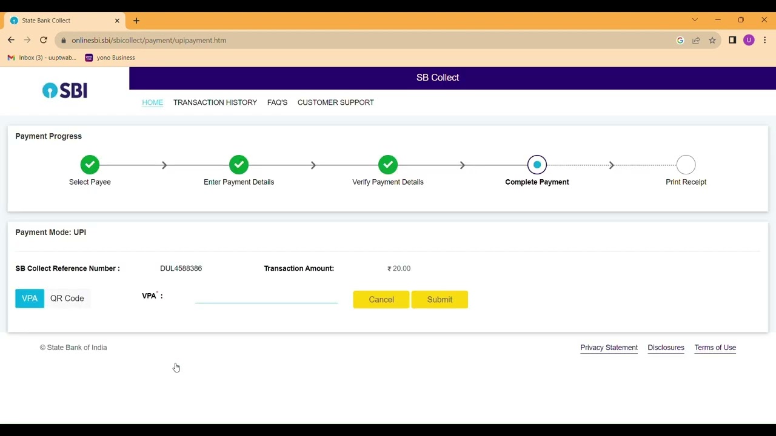Submit the VPA payment

pyautogui.click(x=440, y=300)
